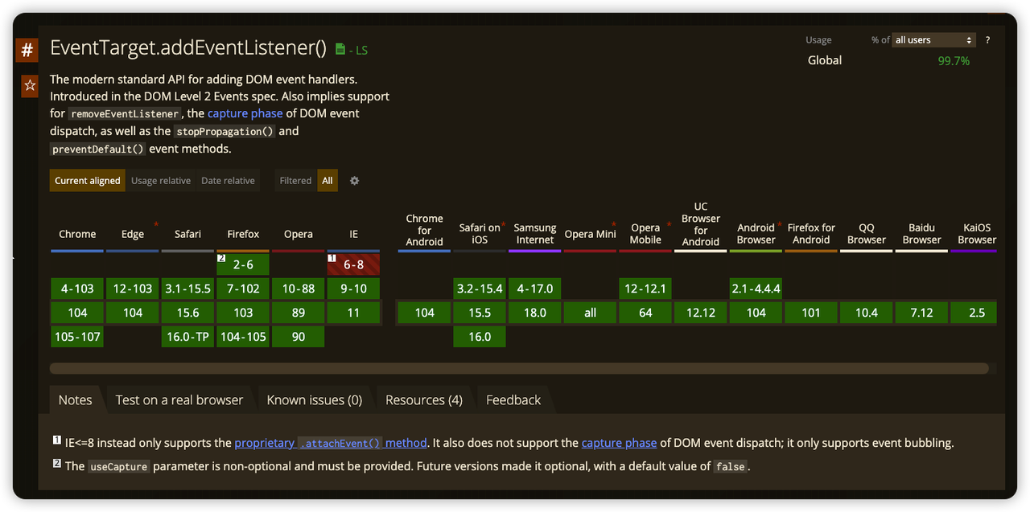Select the Feedback tab

(x=513, y=399)
